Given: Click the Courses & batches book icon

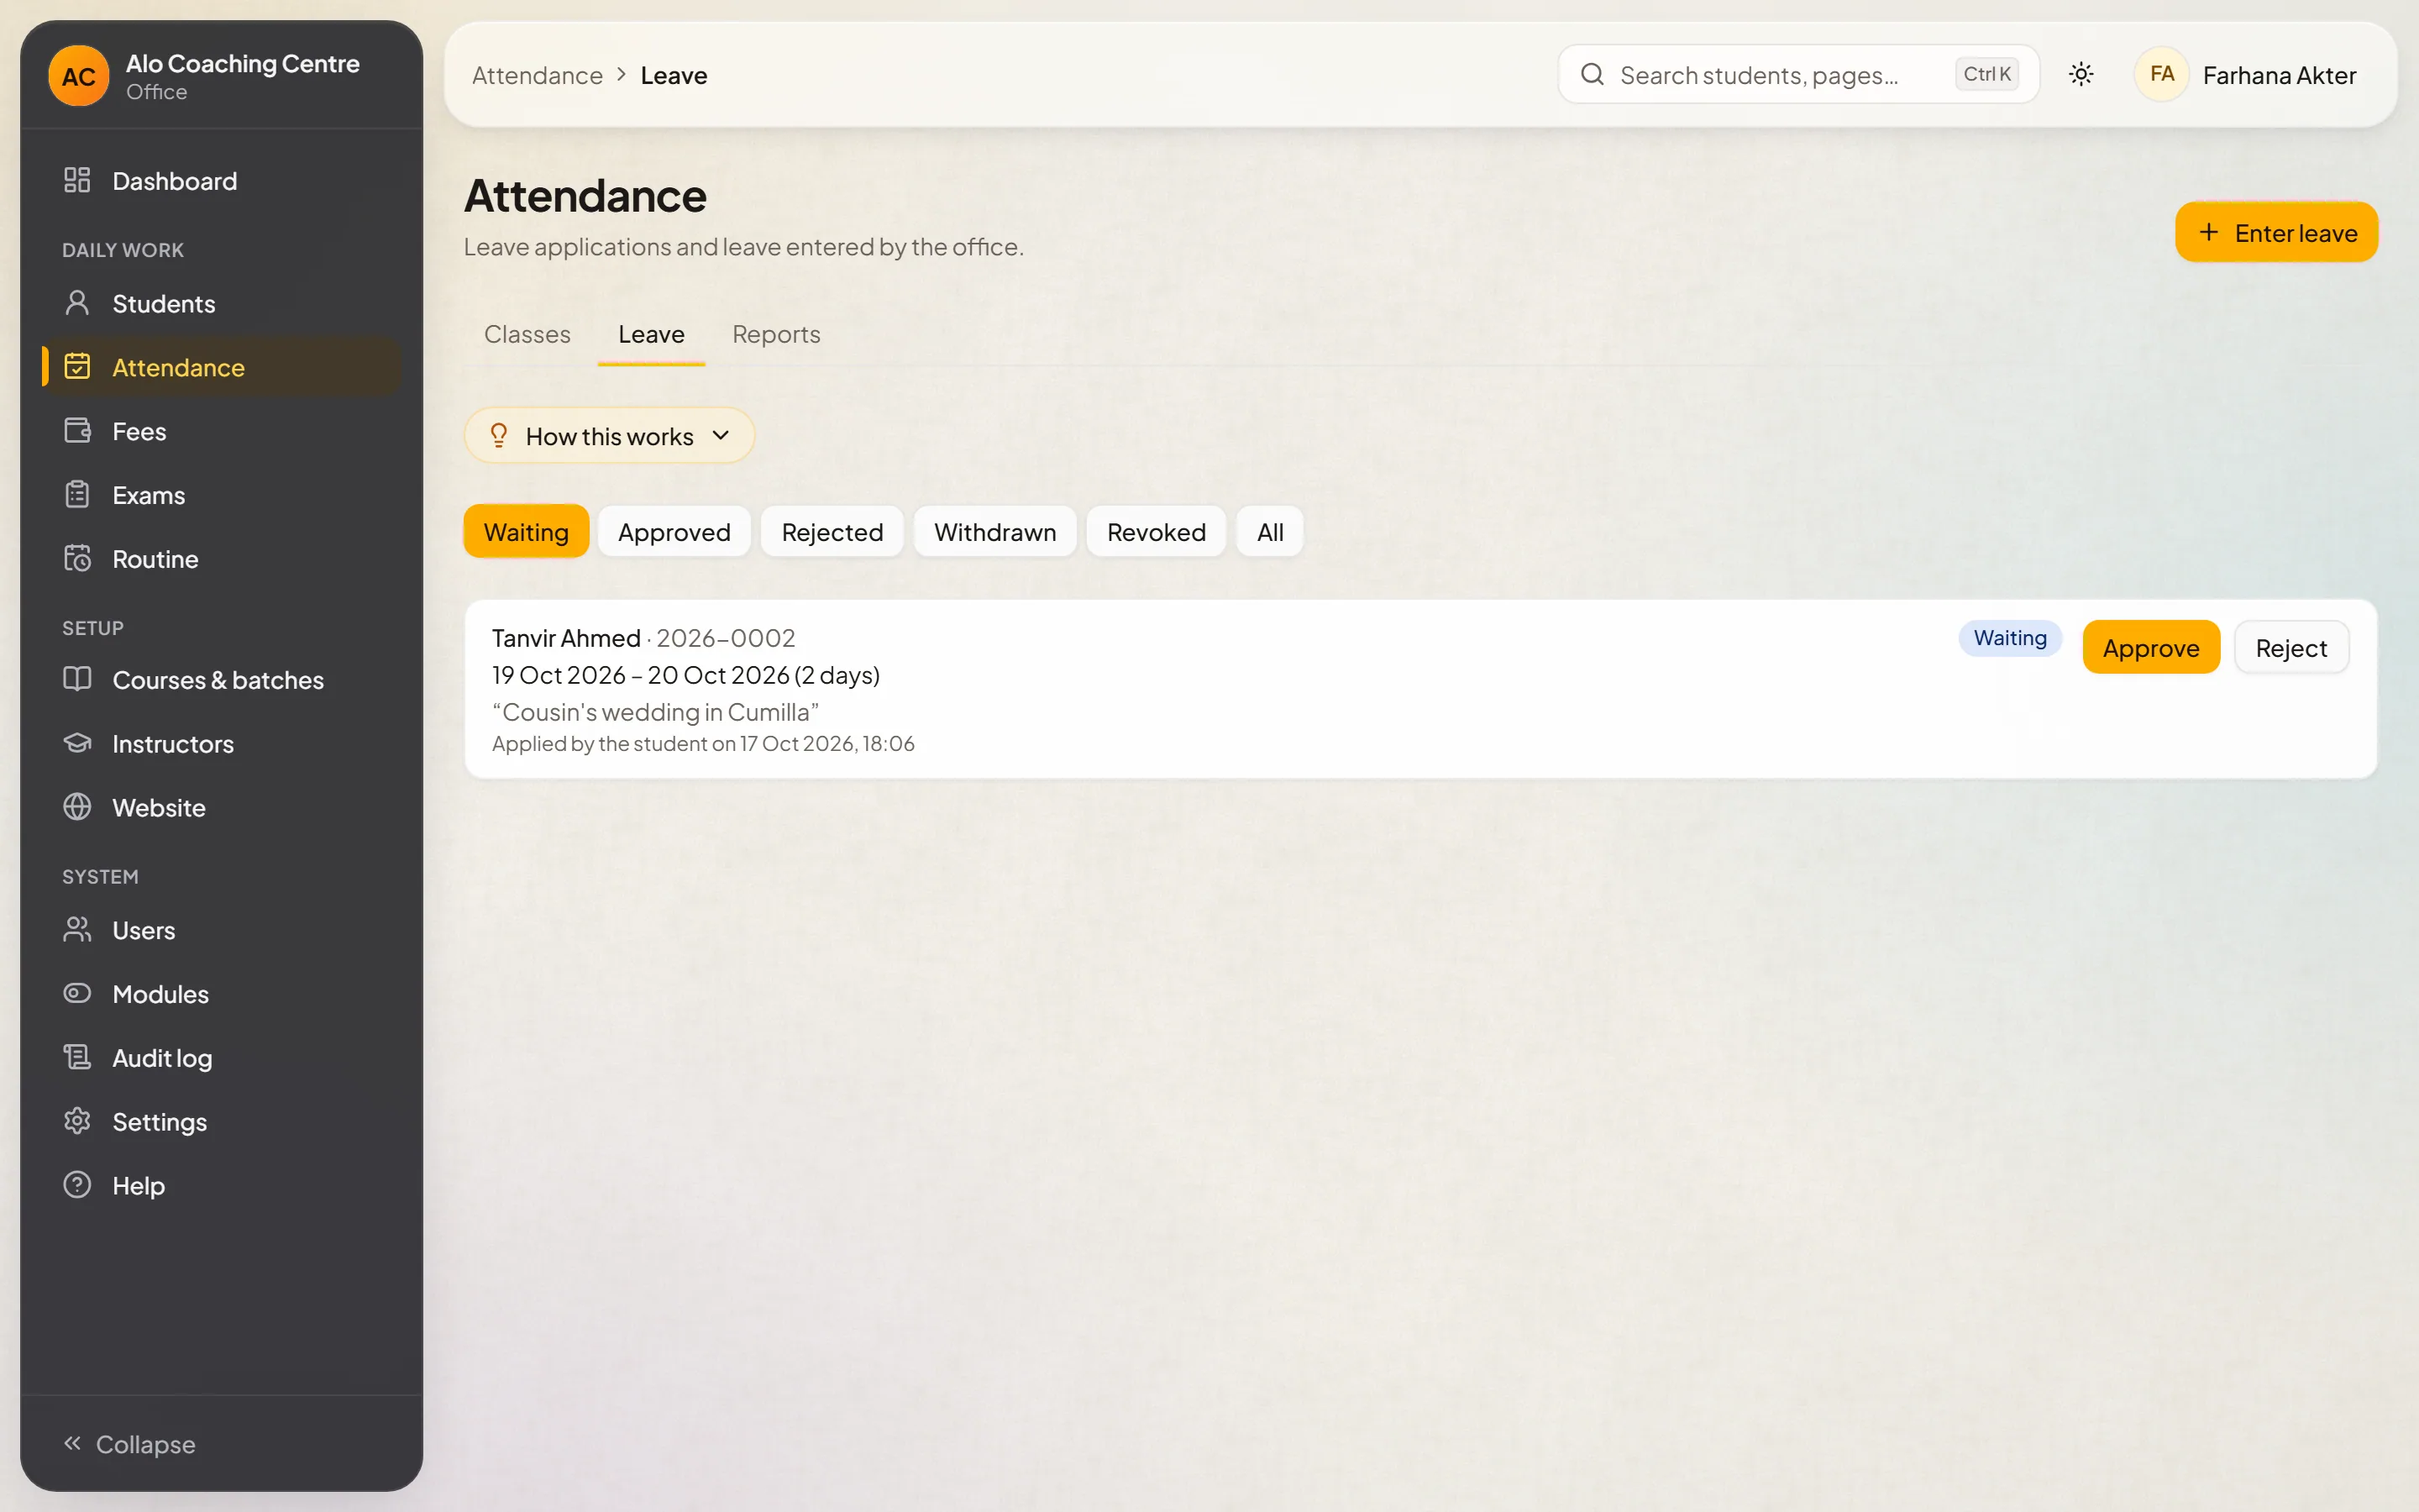Looking at the screenshot, I should click(x=77, y=679).
